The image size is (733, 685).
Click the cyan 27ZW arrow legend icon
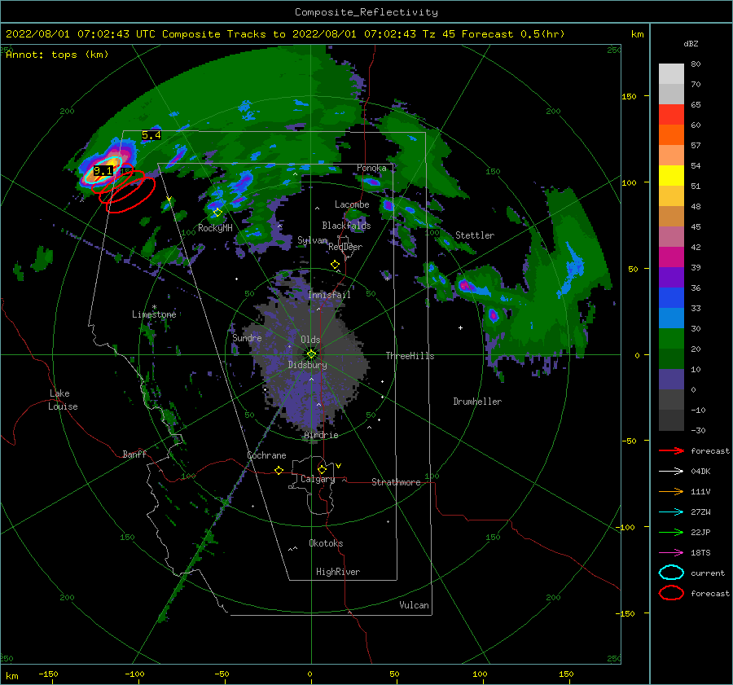[671, 512]
